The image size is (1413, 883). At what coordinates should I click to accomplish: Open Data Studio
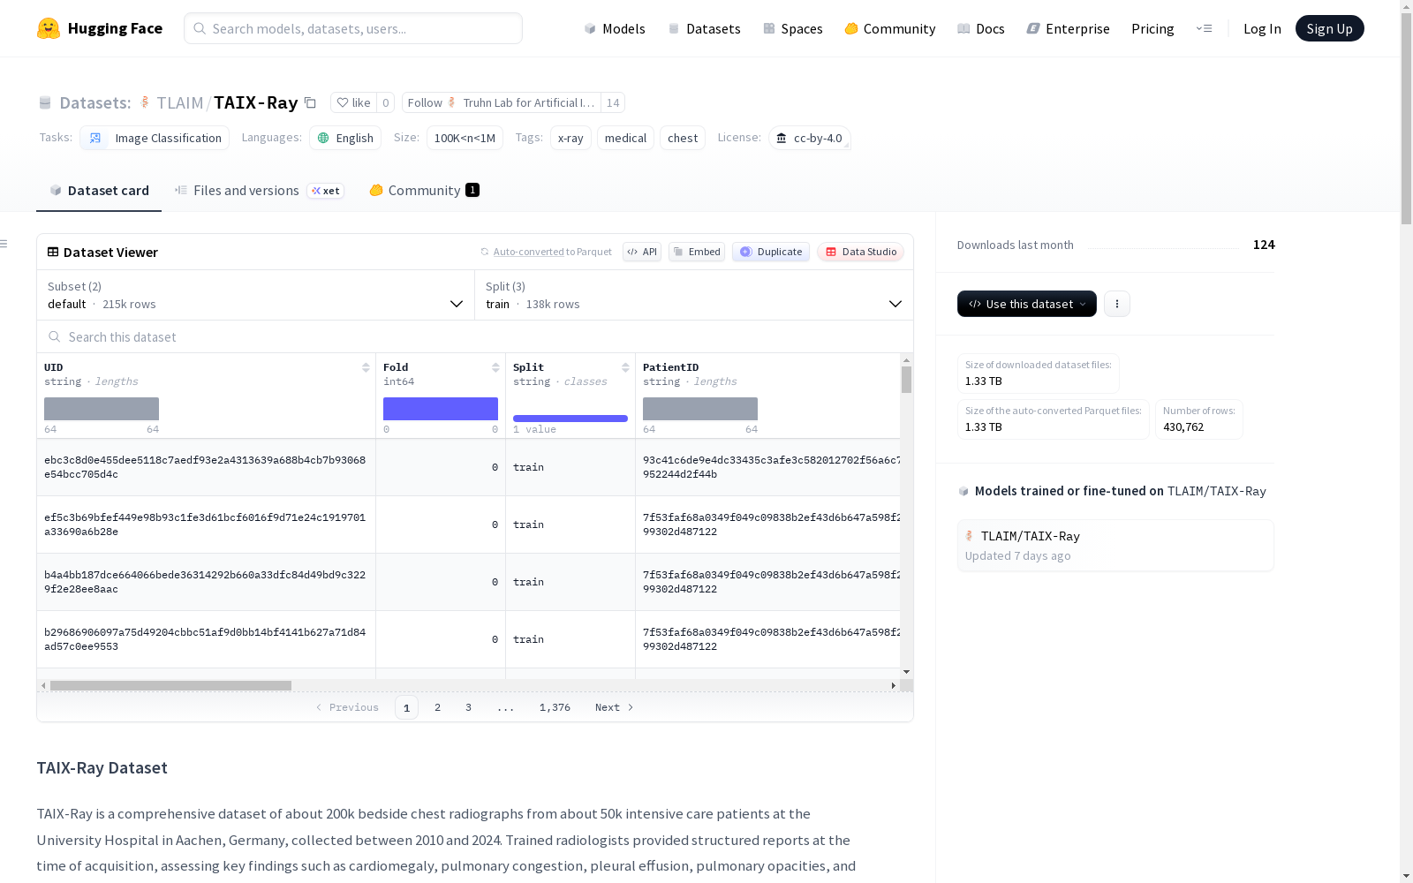coord(860,252)
